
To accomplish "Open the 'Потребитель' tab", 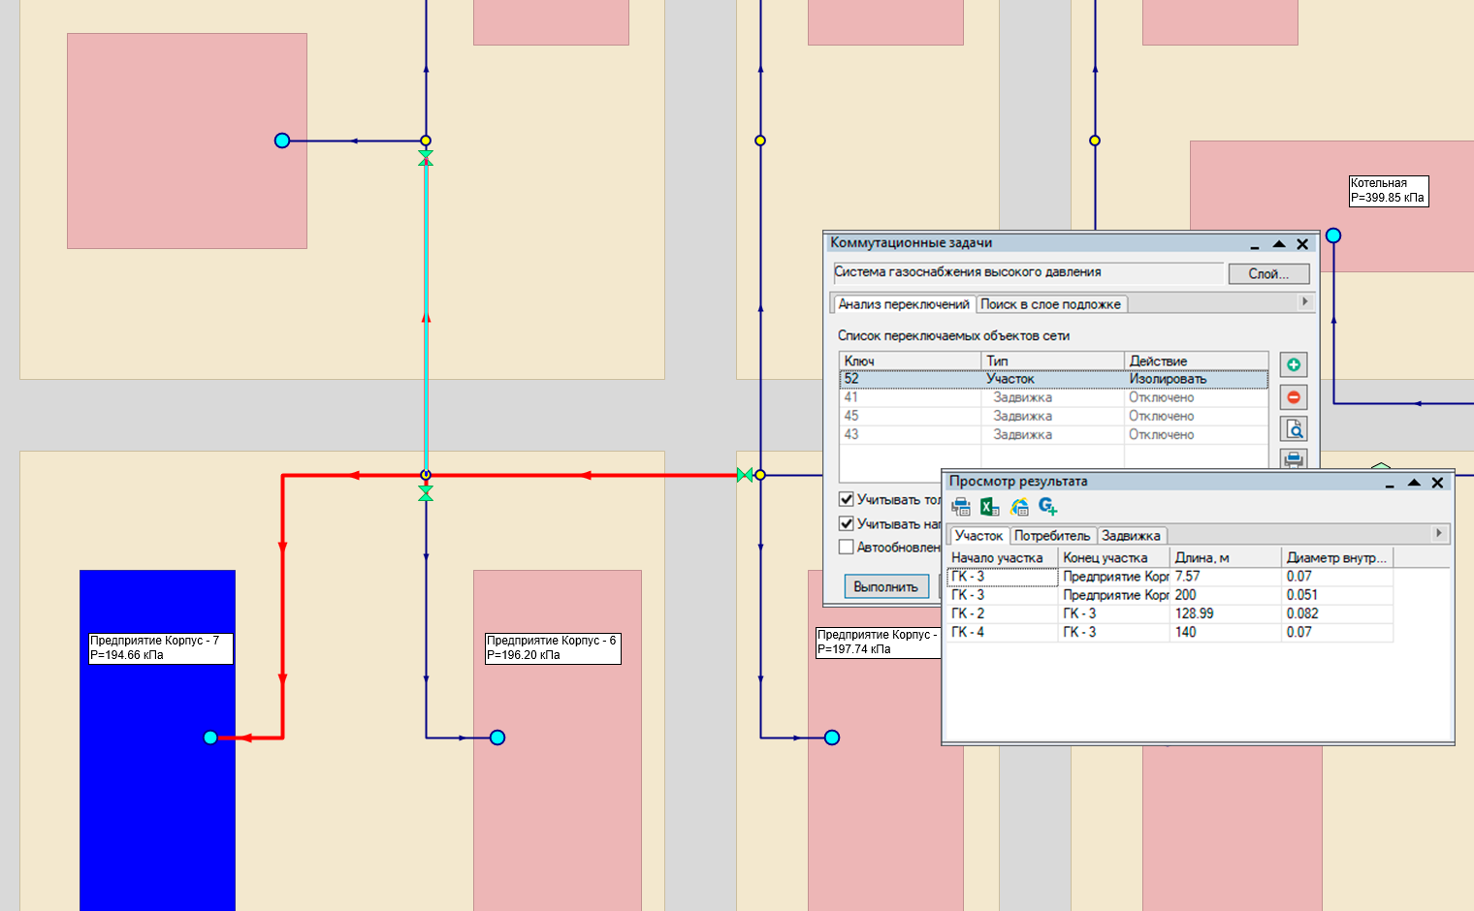I will point(1052,536).
